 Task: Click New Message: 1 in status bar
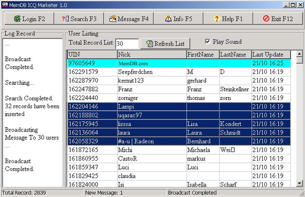pos(104,193)
